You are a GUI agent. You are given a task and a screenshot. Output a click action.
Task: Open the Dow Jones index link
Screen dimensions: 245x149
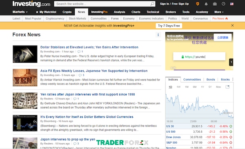[173, 137]
